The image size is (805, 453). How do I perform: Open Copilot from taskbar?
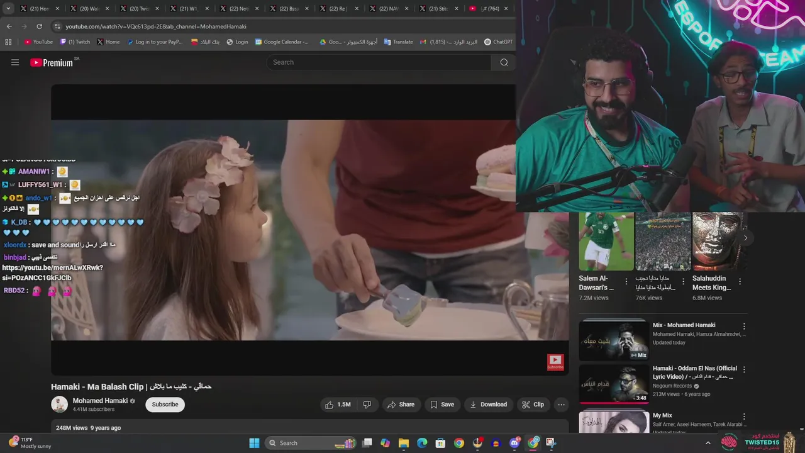click(386, 443)
